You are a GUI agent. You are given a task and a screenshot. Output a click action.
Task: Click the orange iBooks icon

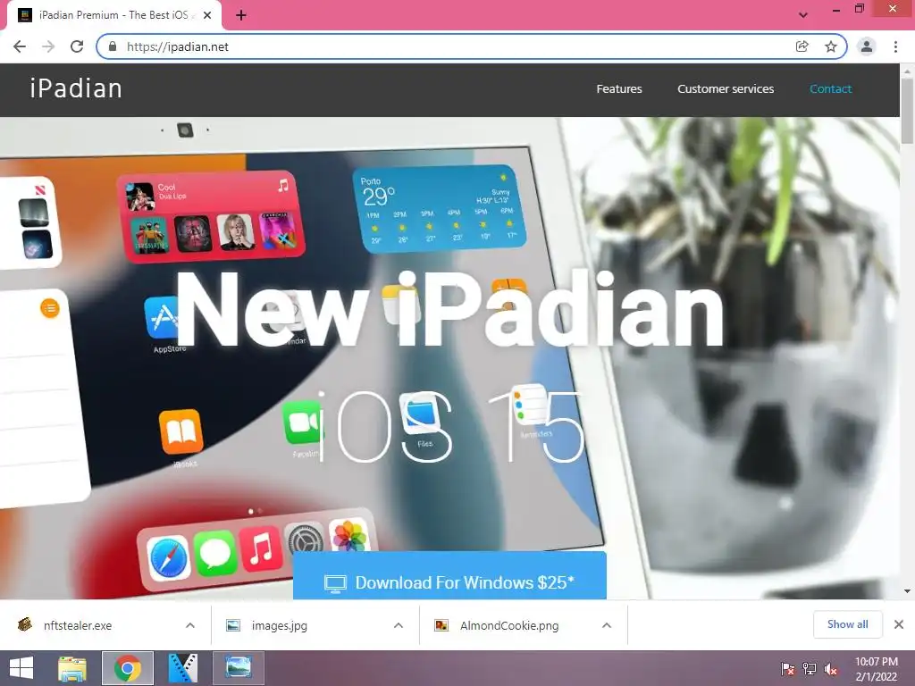[180, 431]
